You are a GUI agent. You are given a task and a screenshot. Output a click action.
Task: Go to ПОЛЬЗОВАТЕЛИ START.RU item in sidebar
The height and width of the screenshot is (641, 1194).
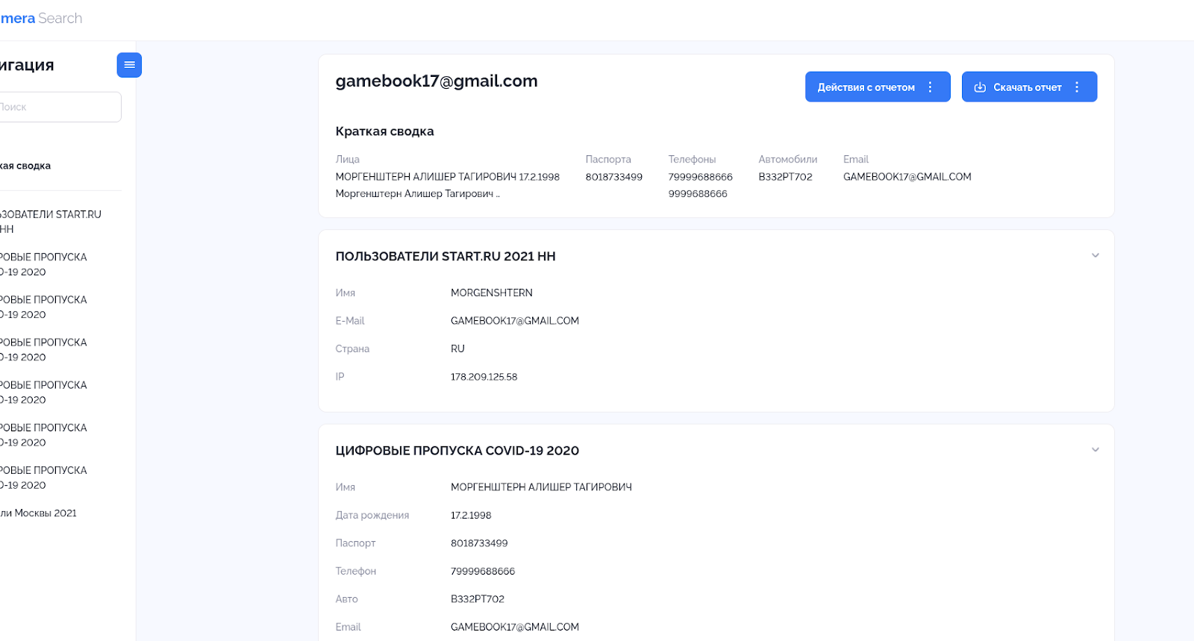[49, 222]
